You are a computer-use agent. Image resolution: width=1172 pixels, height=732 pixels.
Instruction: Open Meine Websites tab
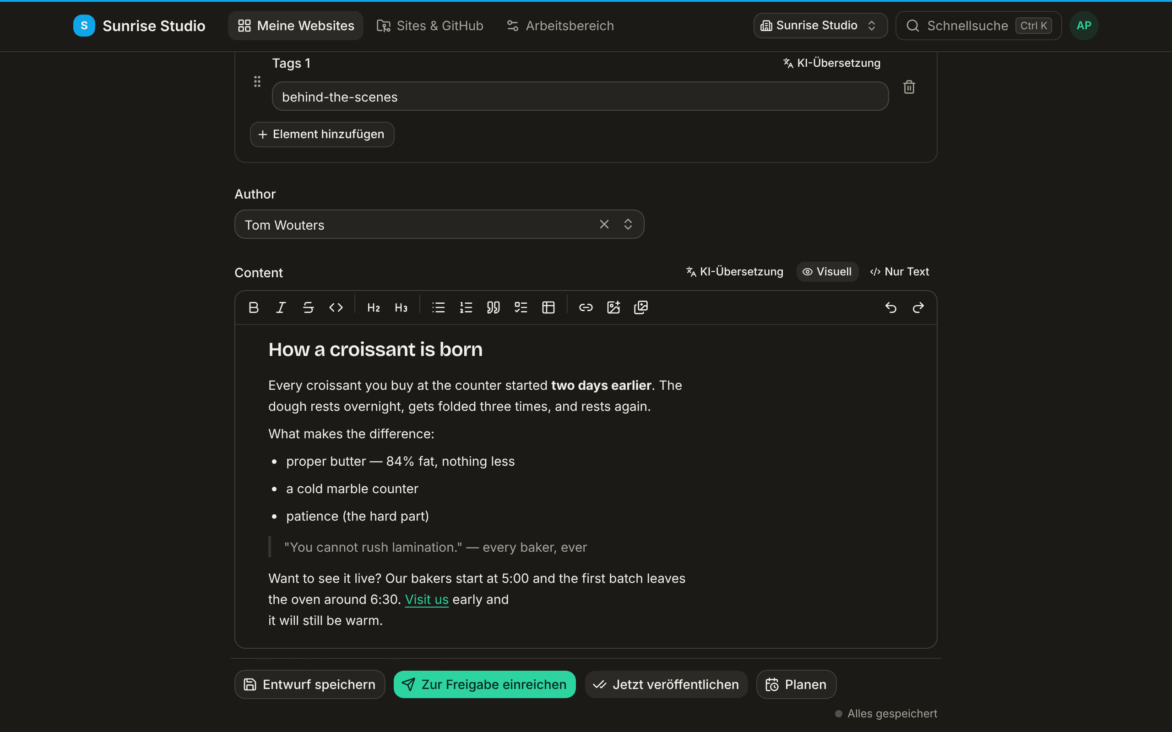[296, 26]
